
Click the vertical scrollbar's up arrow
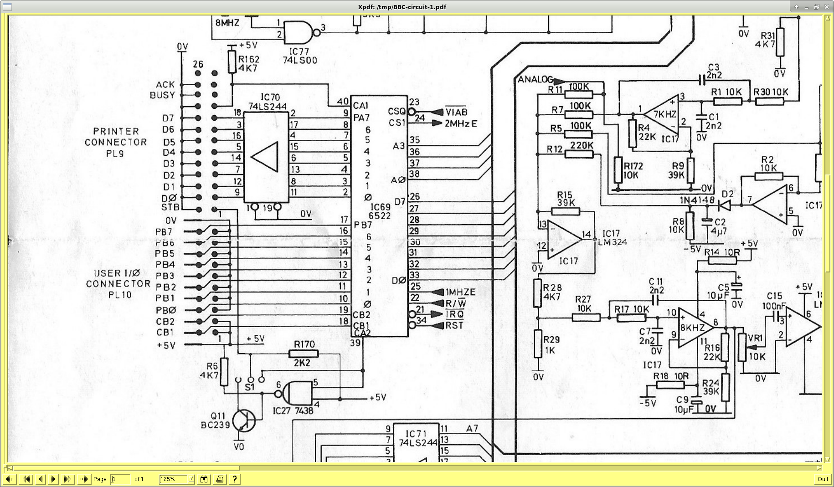828,18
